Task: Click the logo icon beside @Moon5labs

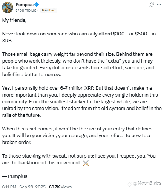Action: coord(130,184)
